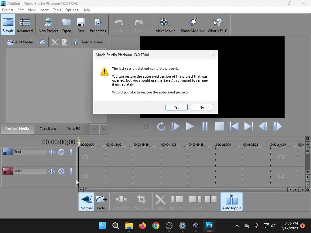Viewport: 311px width, 233px height.
Task: Open Track Motion on Video track
Action: tap(52, 171)
